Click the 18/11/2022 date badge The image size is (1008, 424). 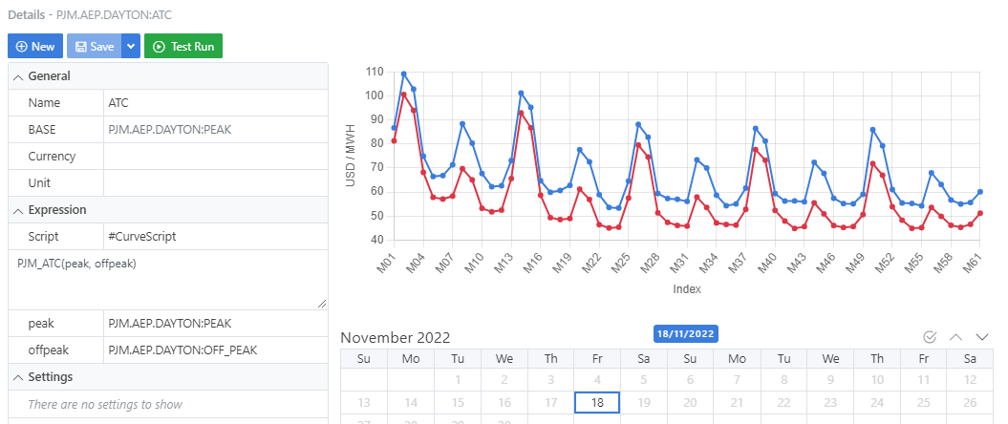pos(685,333)
